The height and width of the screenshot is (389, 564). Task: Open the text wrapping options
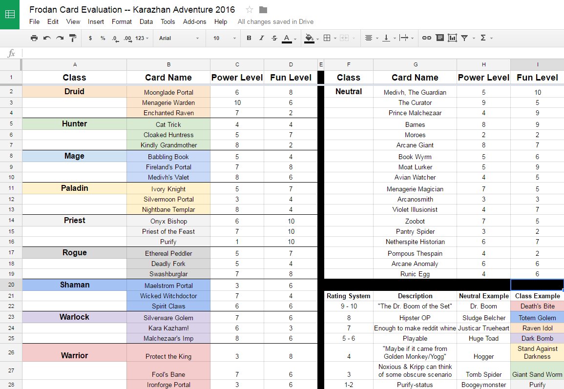pos(403,38)
